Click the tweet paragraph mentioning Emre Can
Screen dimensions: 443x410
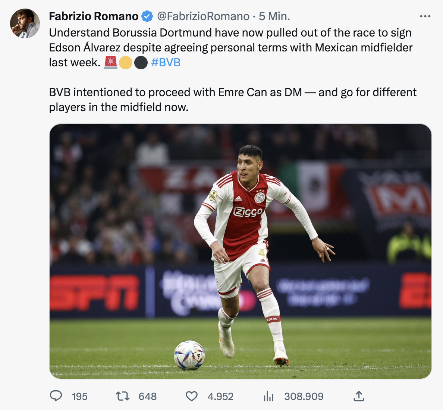(x=233, y=100)
